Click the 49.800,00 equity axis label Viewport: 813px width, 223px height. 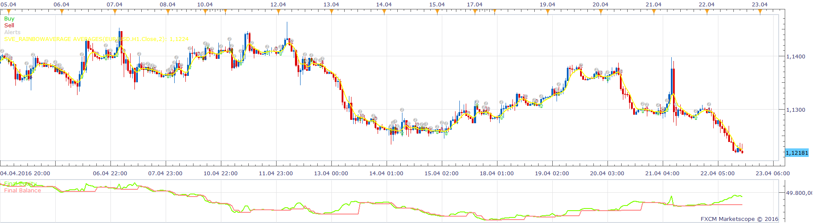coord(799,193)
